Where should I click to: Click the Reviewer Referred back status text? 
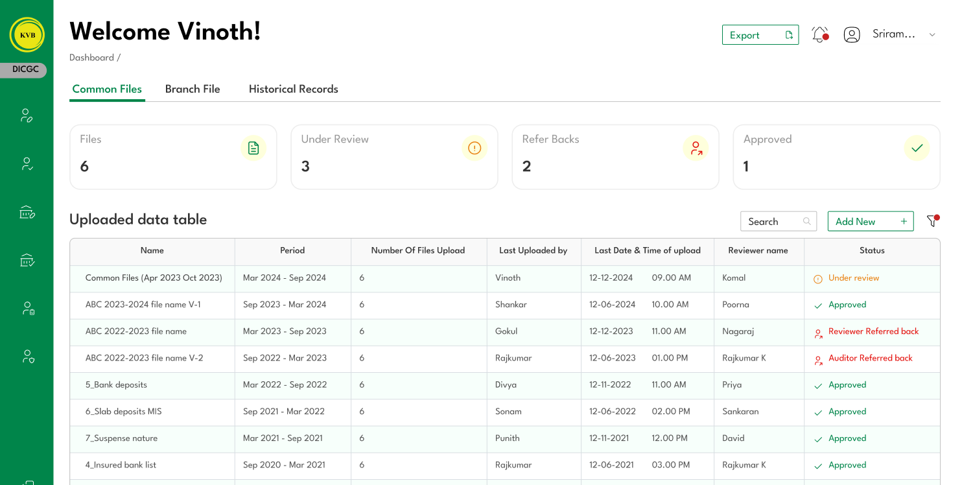874,331
